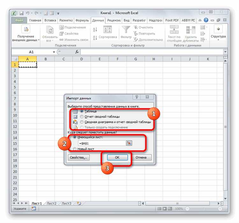Go to first sheet with navigation arrow

[14, 203]
